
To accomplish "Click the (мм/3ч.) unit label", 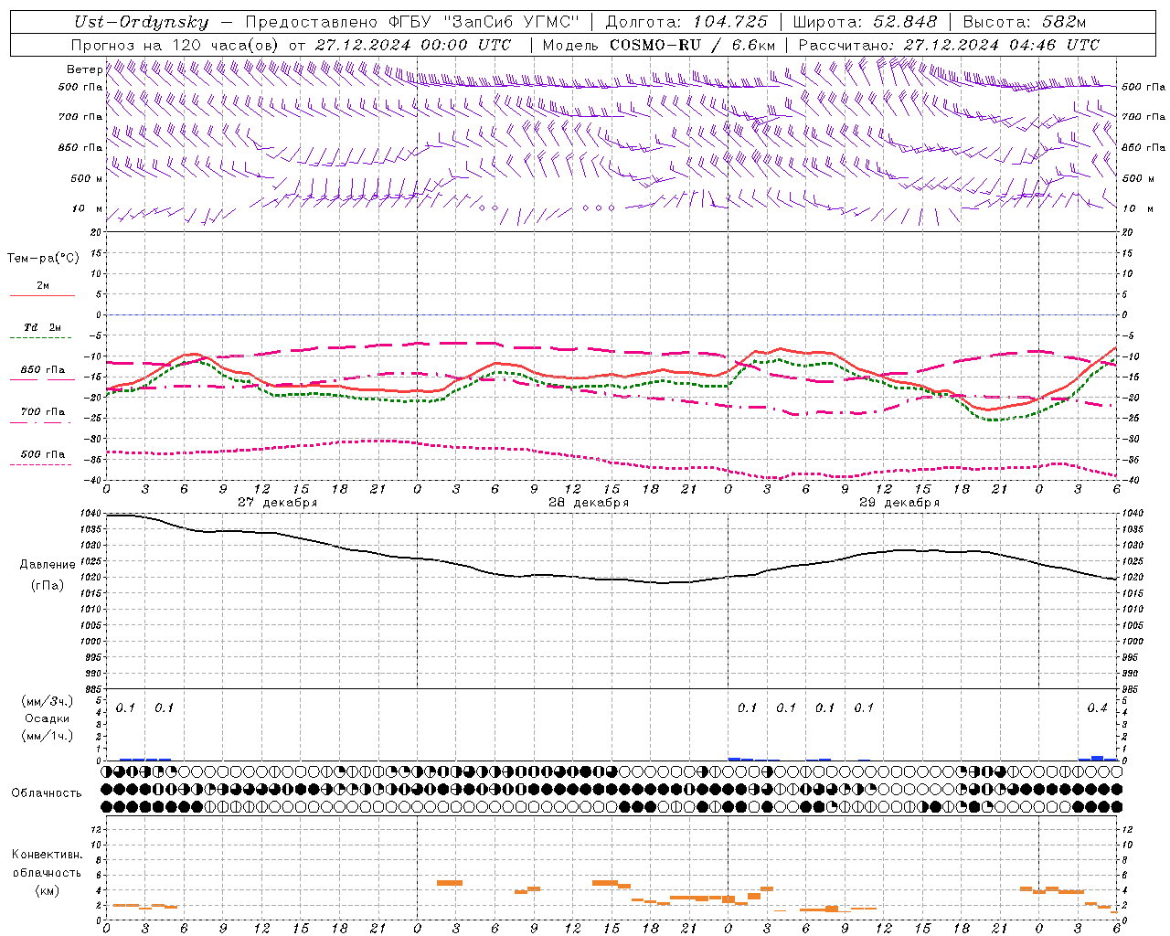I will click(47, 701).
